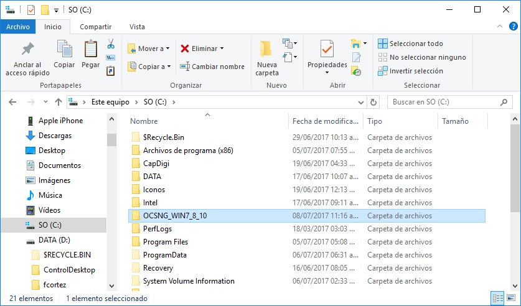Switch to details view icon in status bar
521x306 pixels.
[x=498, y=298]
